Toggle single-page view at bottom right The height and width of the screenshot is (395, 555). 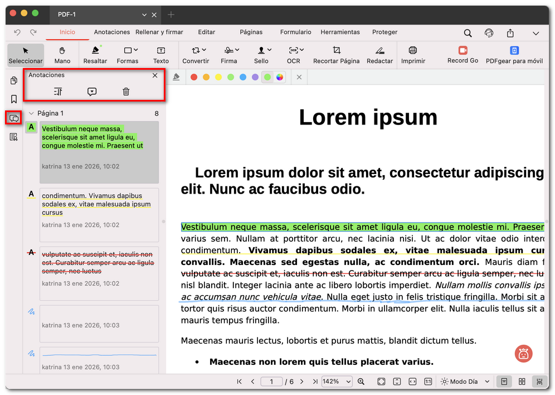(x=504, y=381)
